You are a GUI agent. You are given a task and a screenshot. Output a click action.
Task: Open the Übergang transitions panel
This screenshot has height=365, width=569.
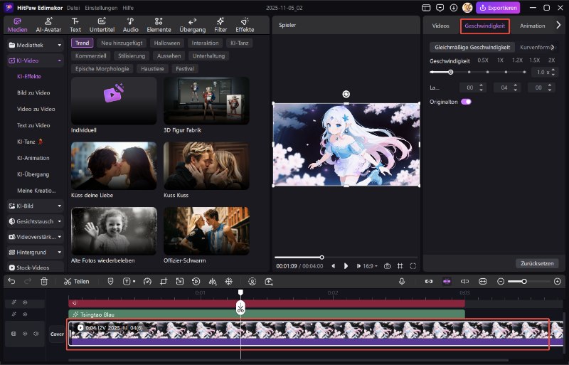point(192,25)
